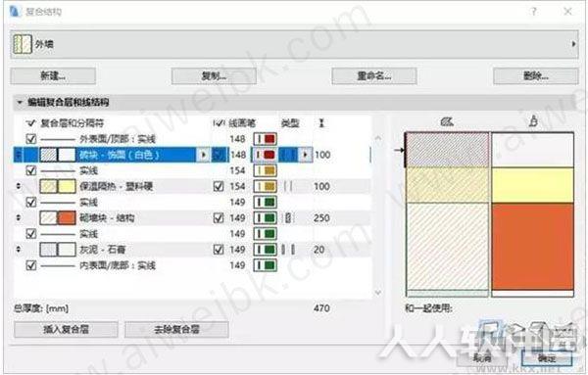The height and width of the screenshot is (375, 588).
Task: Click the thickness column header icon
Action: coord(321,122)
